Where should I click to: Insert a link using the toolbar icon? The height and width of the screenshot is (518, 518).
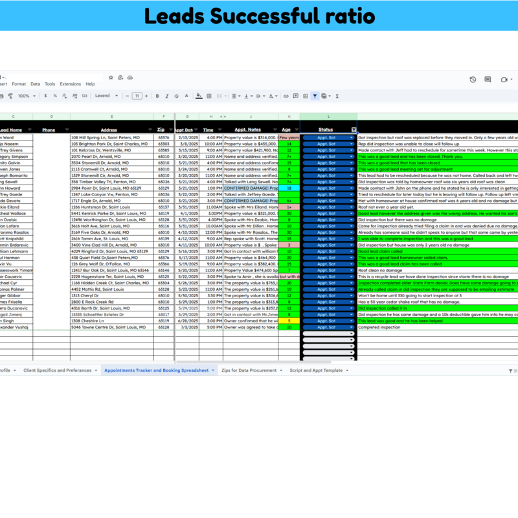coord(286,96)
